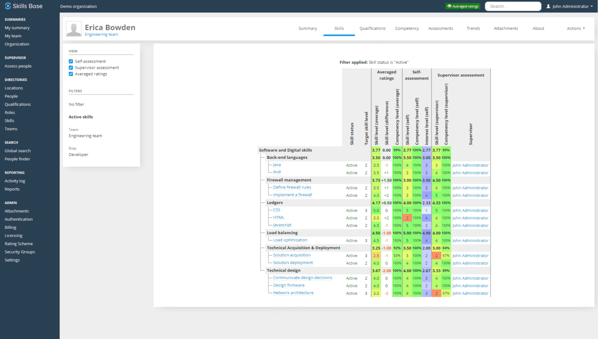Uncheck the Averaged ratings view checkbox
598x339 pixels.
71,74
